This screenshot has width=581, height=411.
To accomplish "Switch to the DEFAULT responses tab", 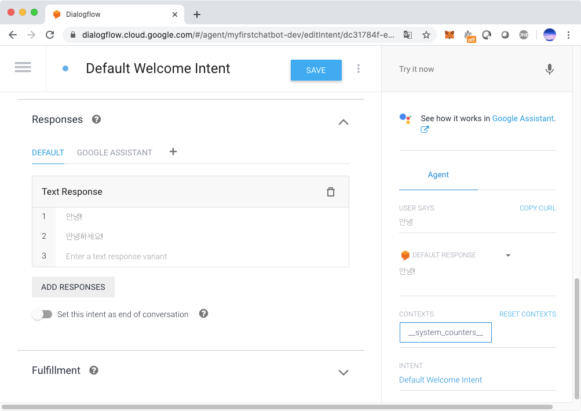I will click(x=48, y=152).
